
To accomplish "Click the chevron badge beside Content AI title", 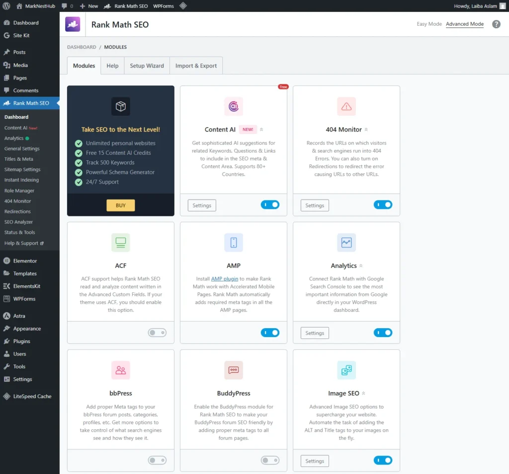I will pyautogui.click(x=261, y=130).
